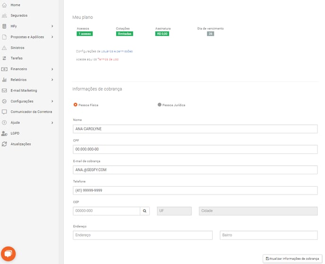This screenshot has width=325, height=264.
Task: Click the Comunicador da Corretora chat icon
Action: (x=4, y=112)
